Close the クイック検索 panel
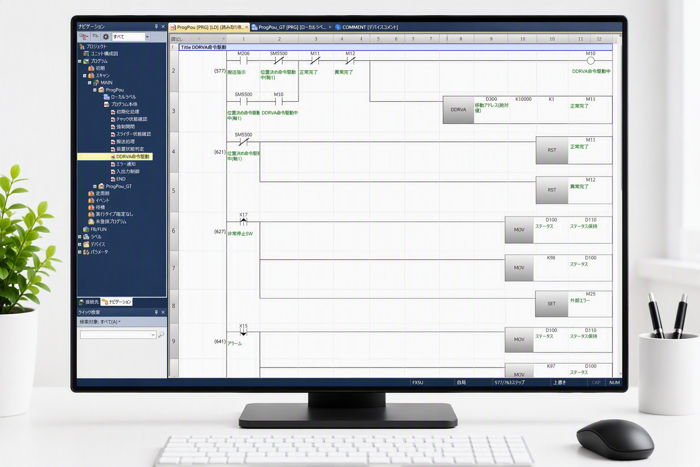Image resolution: width=700 pixels, height=467 pixels. coord(163,312)
